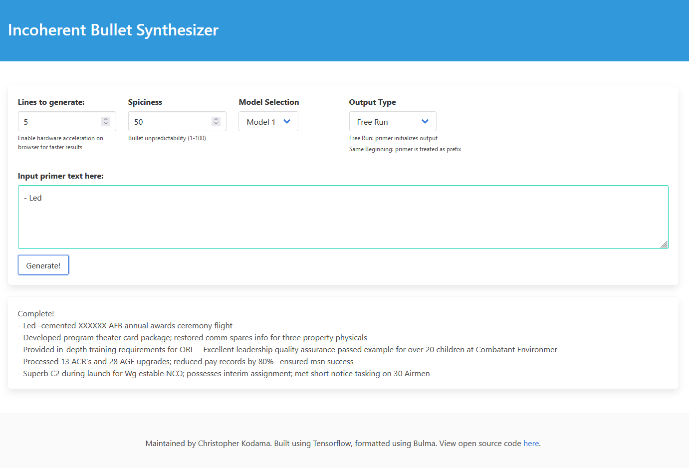Increase the Lines to generate value

pos(106,119)
